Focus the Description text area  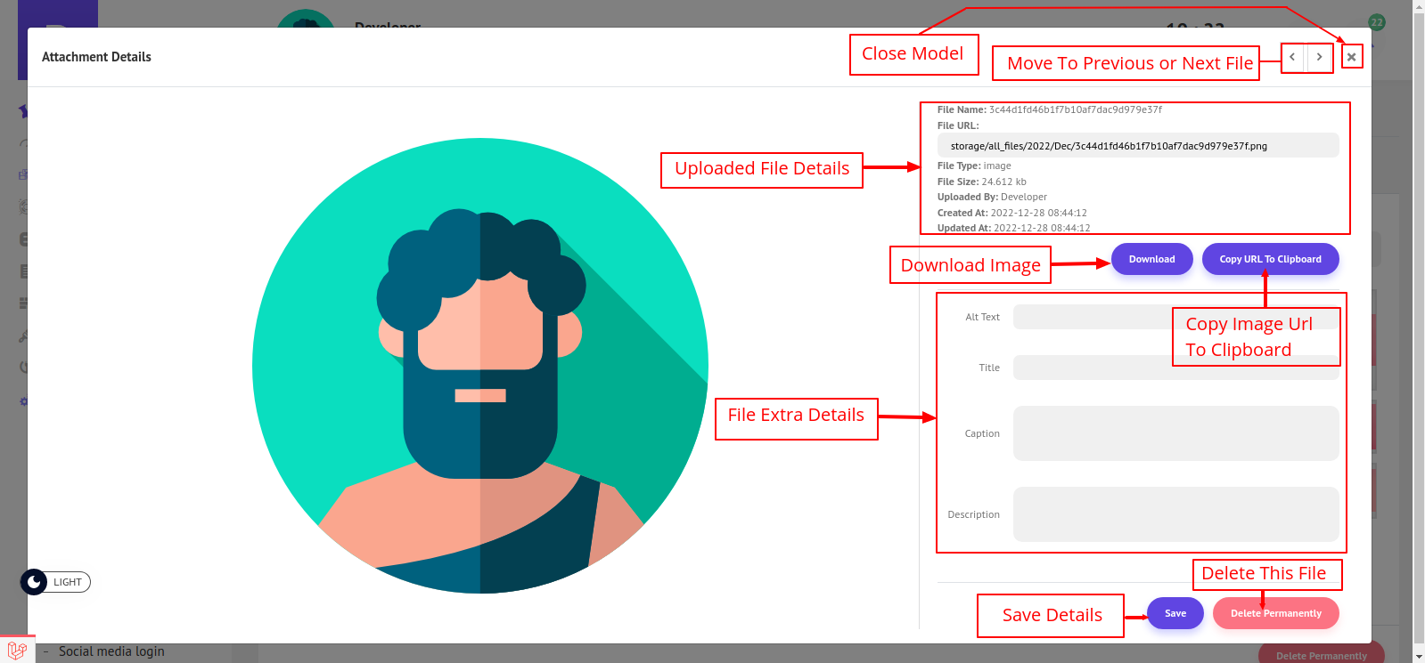pos(1175,514)
